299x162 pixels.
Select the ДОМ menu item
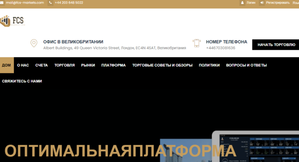tap(7, 65)
